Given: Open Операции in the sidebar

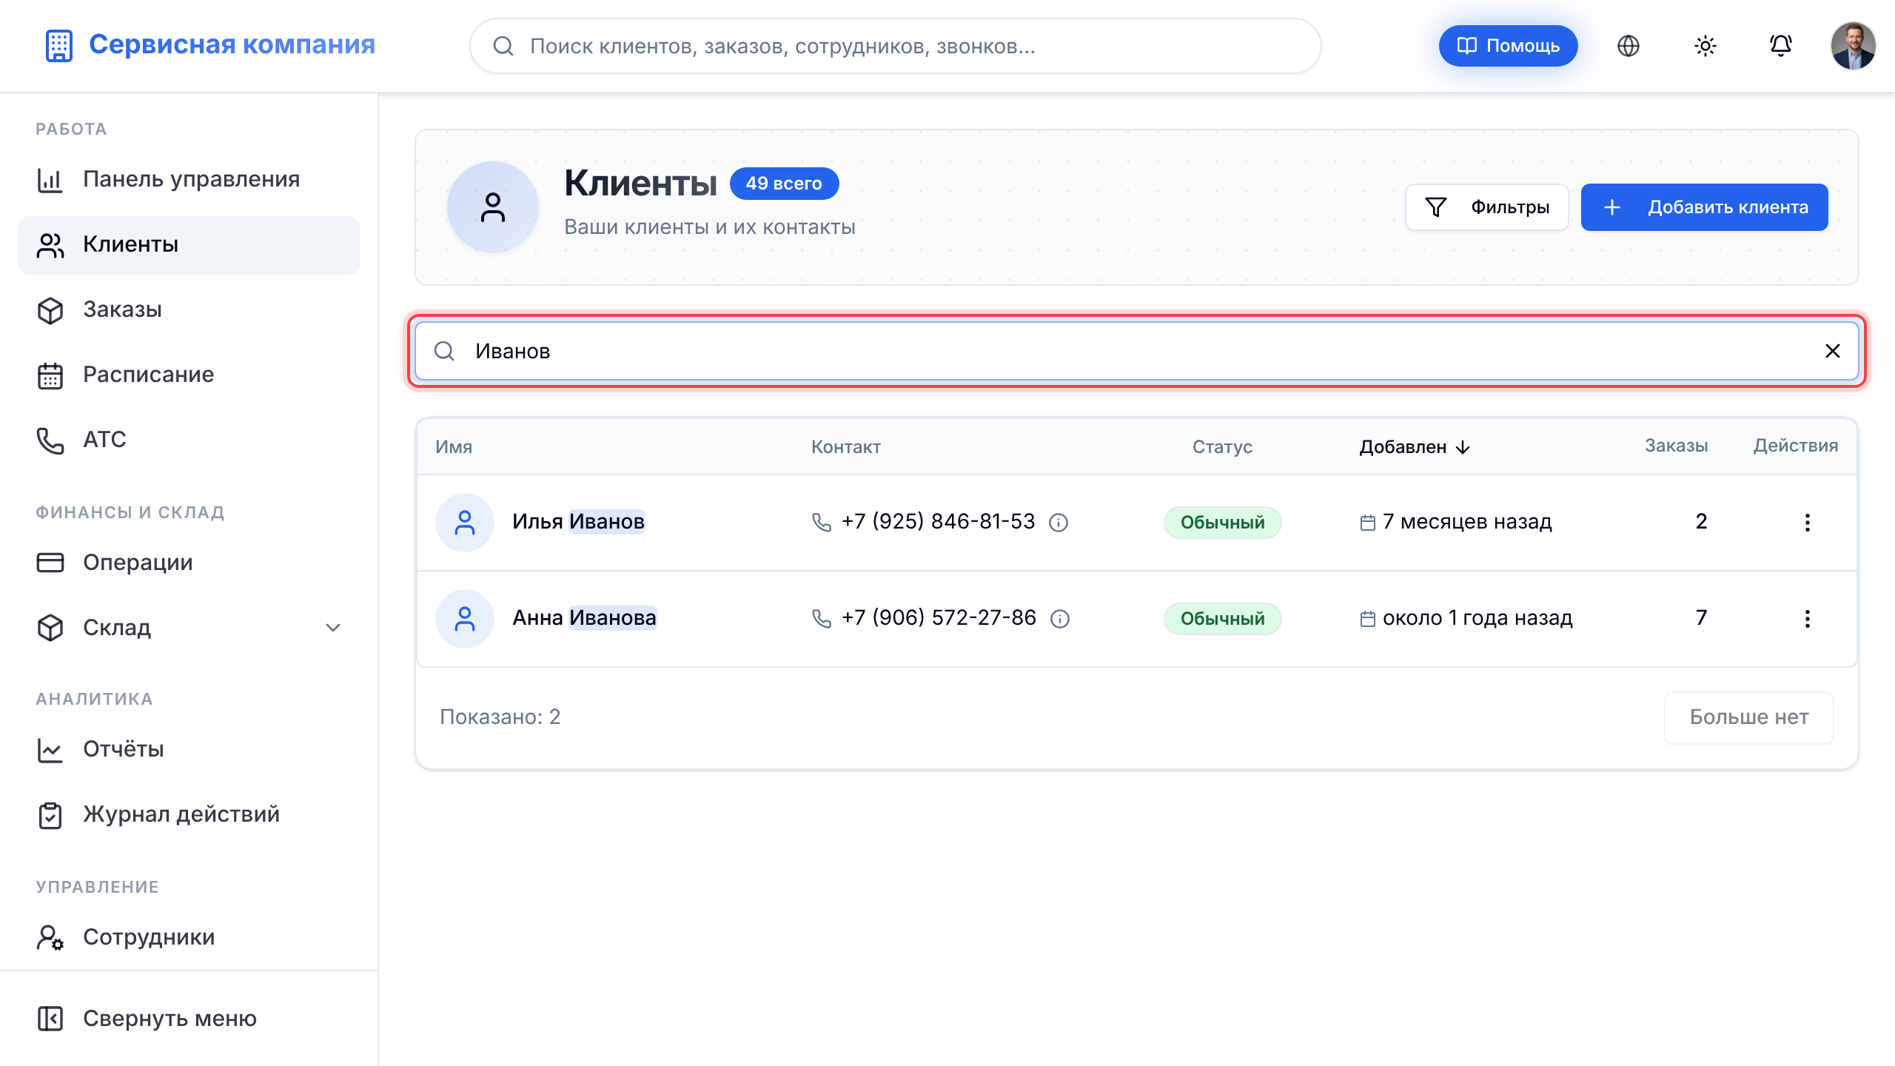Looking at the screenshot, I should point(189,563).
